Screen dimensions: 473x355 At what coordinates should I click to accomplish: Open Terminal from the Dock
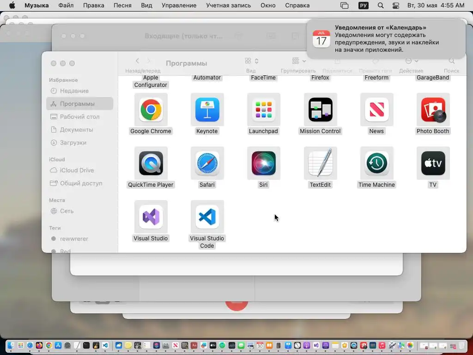86,345
